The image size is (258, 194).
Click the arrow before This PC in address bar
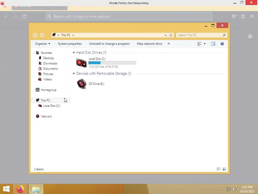point(58,35)
